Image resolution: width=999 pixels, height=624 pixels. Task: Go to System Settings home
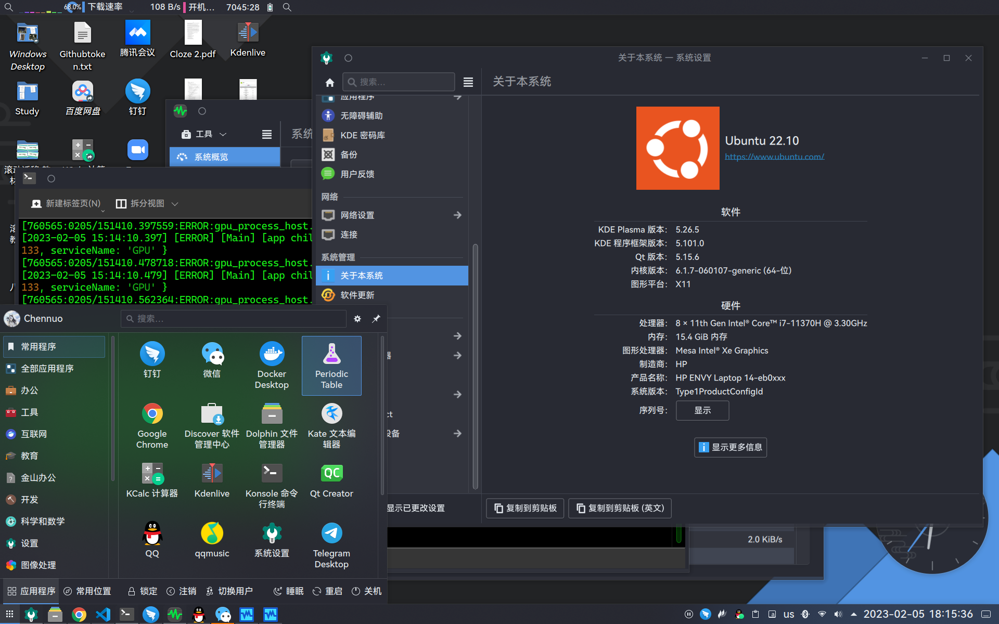click(330, 82)
